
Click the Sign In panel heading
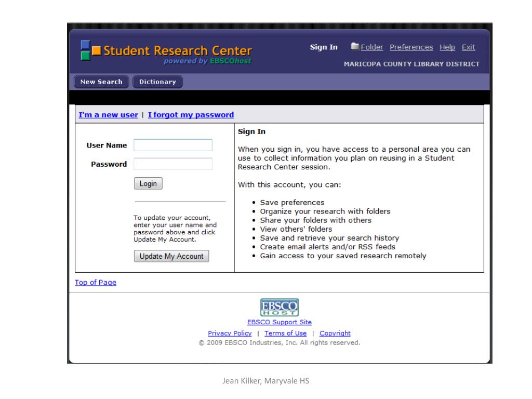[251, 131]
